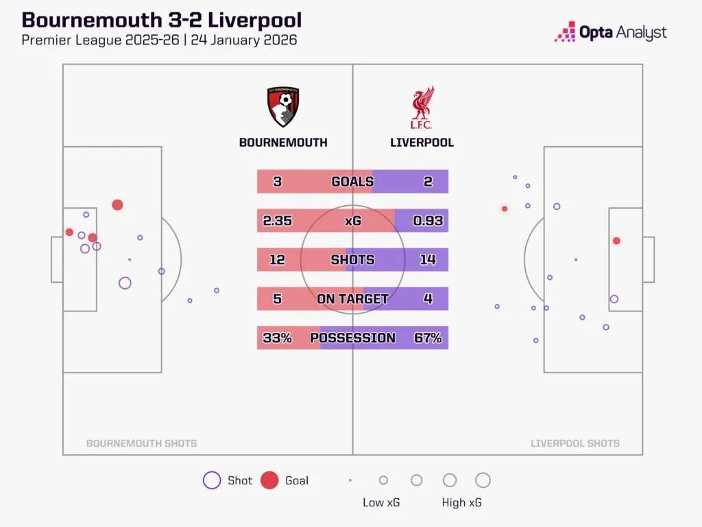Click Liverpool's red goal marker inside the six-yard box
The width and height of the screenshot is (702, 527).
(x=616, y=241)
